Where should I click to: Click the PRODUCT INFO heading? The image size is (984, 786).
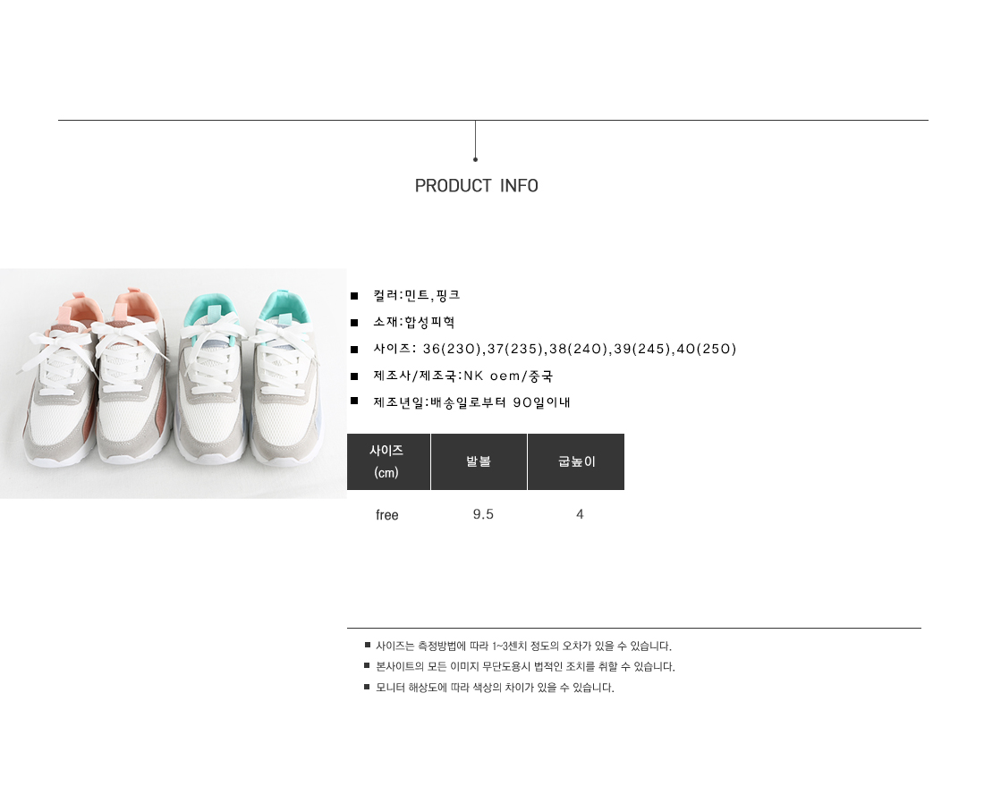pos(476,186)
